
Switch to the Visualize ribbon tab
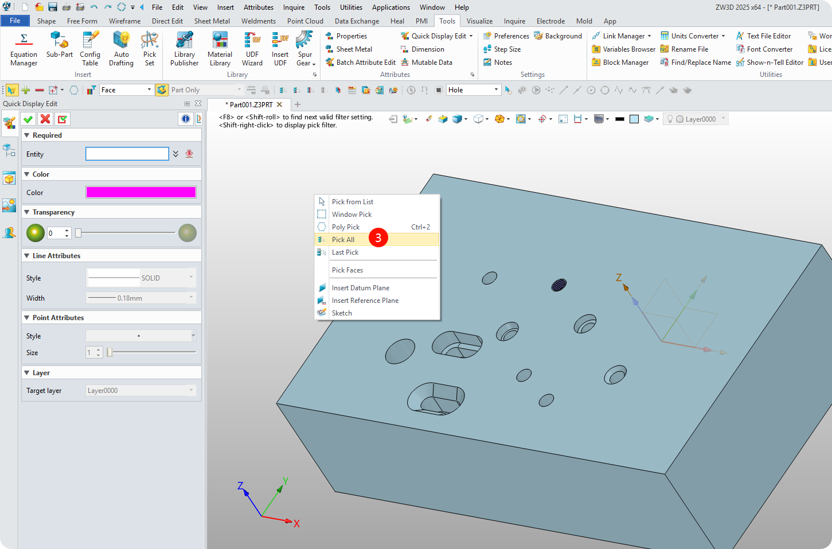[479, 21]
